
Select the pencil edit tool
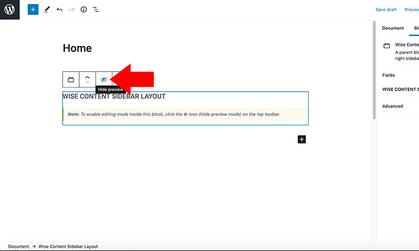point(47,10)
